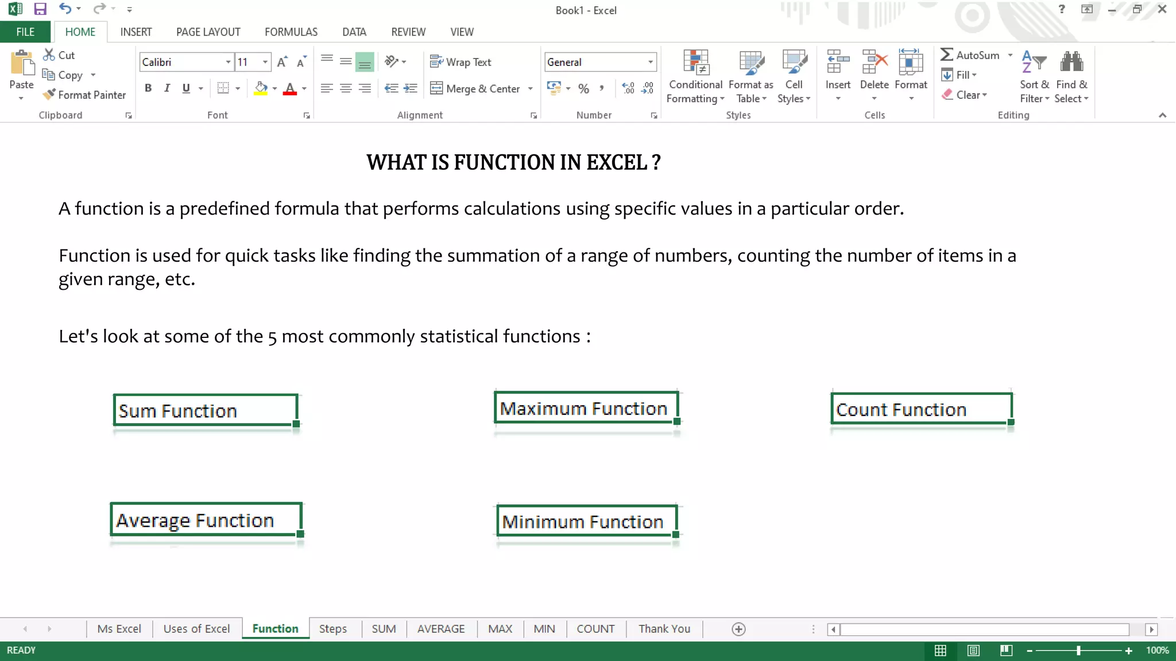The height and width of the screenshot is (661, 1176).
Task: Click the Decrease Decimal icon
Action: pyautogui.click(x=648, y=88)
